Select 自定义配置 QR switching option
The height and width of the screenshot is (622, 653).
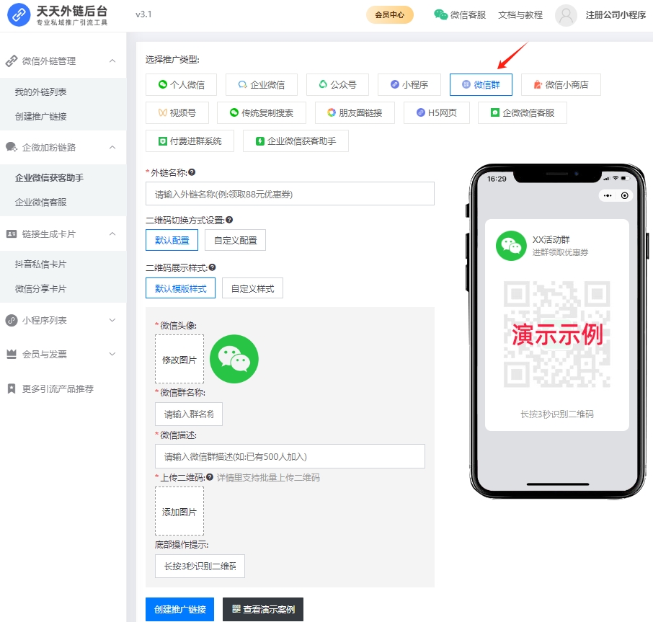click(235, 240)
